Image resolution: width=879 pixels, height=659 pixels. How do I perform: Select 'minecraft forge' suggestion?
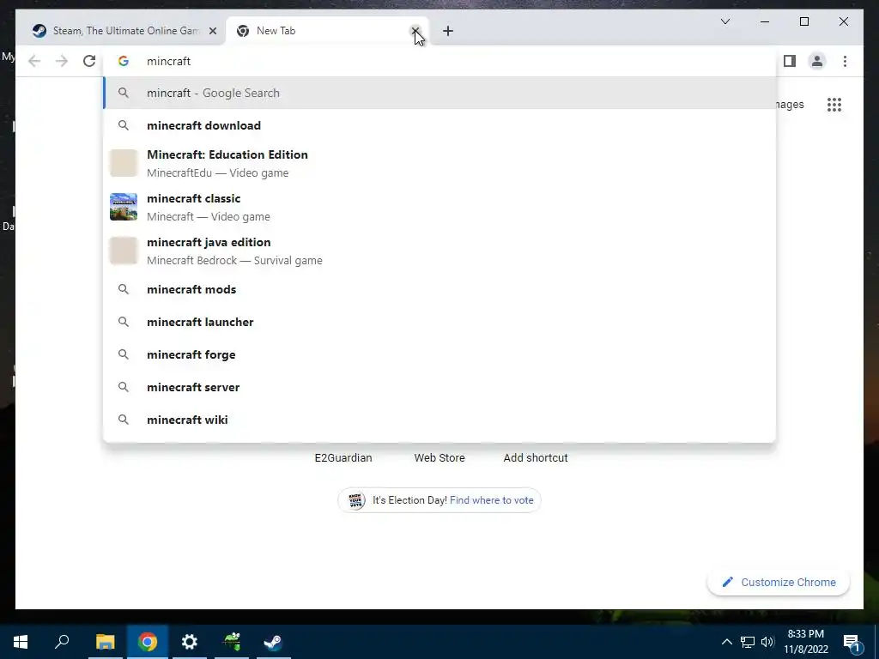tap(439, 354)
